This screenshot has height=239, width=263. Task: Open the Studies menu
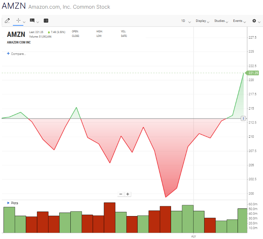pos(221,21)
